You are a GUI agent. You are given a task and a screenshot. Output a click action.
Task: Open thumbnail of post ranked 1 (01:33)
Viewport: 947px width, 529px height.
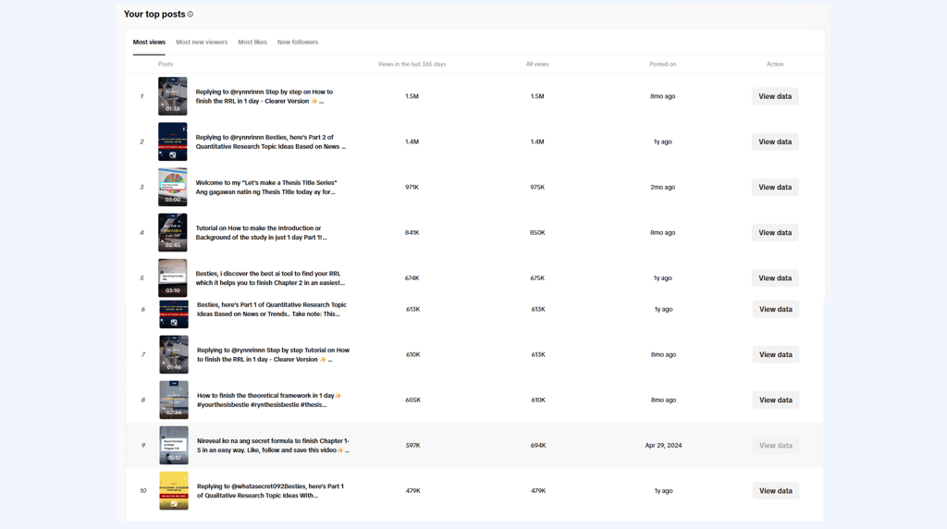173,96
